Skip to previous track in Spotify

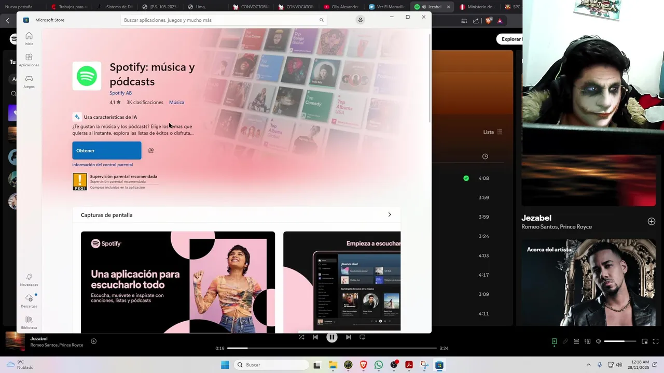315,337
